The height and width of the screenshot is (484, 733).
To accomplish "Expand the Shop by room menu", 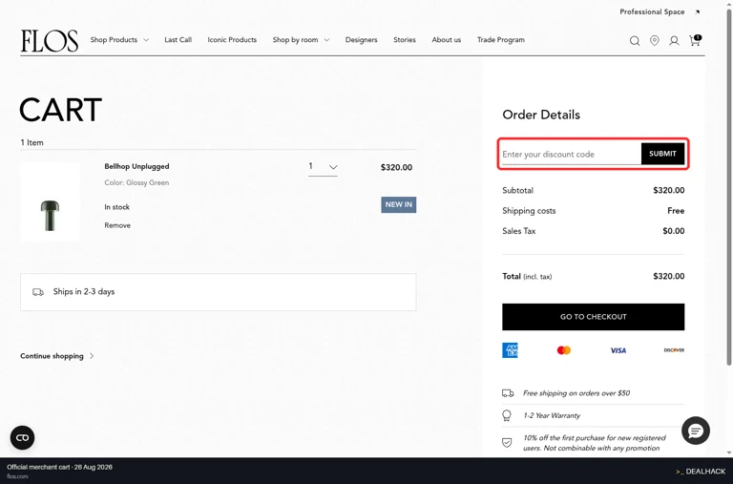I will pyautogui.click(x=301, y=40).
